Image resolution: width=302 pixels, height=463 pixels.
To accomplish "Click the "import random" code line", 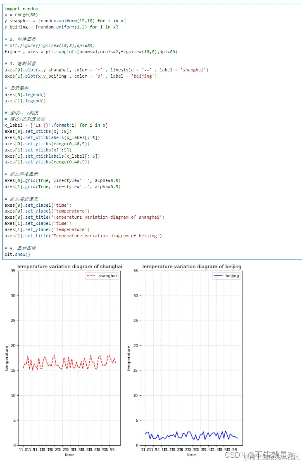I will [x=21, y=9].
